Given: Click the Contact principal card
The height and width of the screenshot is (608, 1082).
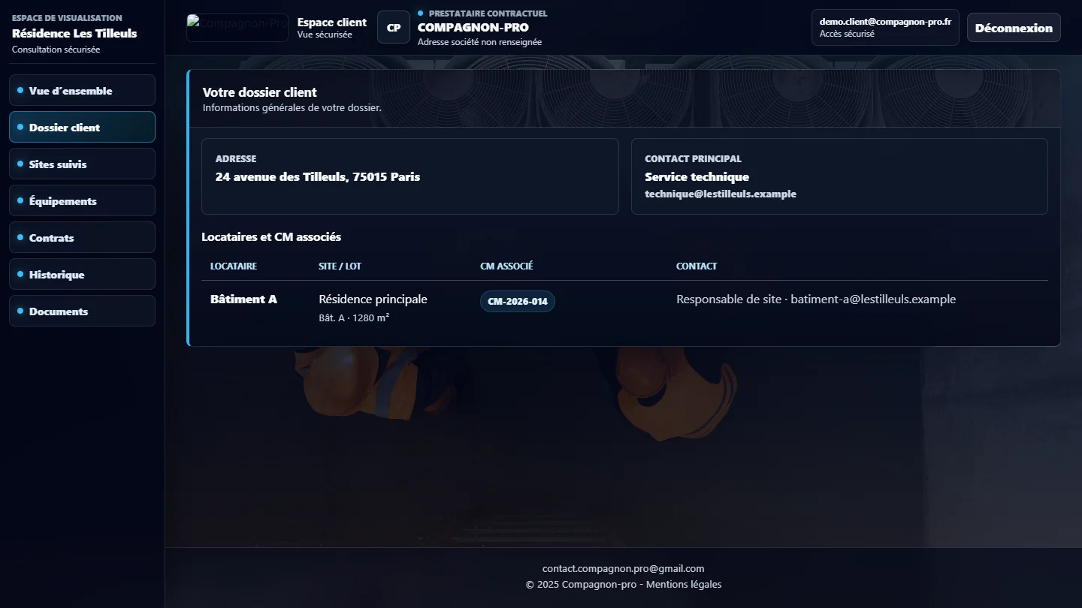Looking at the screenshot, I should pyautogui.click(x=839, y=176).
